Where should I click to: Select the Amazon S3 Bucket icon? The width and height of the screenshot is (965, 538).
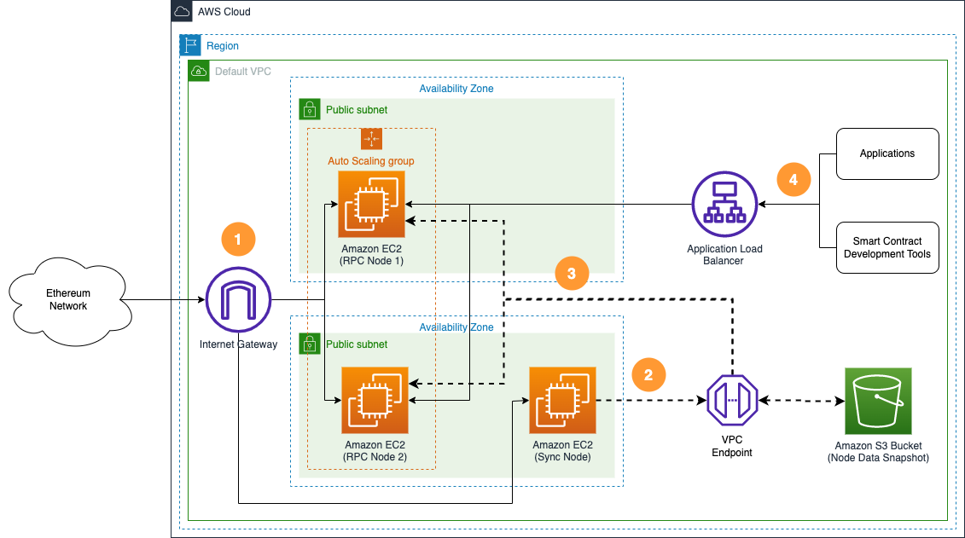[x=878, y=401]
